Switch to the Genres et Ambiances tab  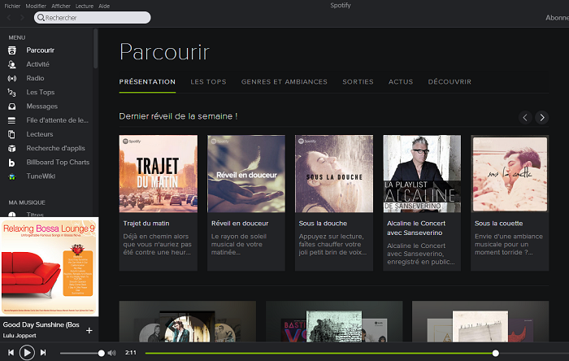point(284,82)
